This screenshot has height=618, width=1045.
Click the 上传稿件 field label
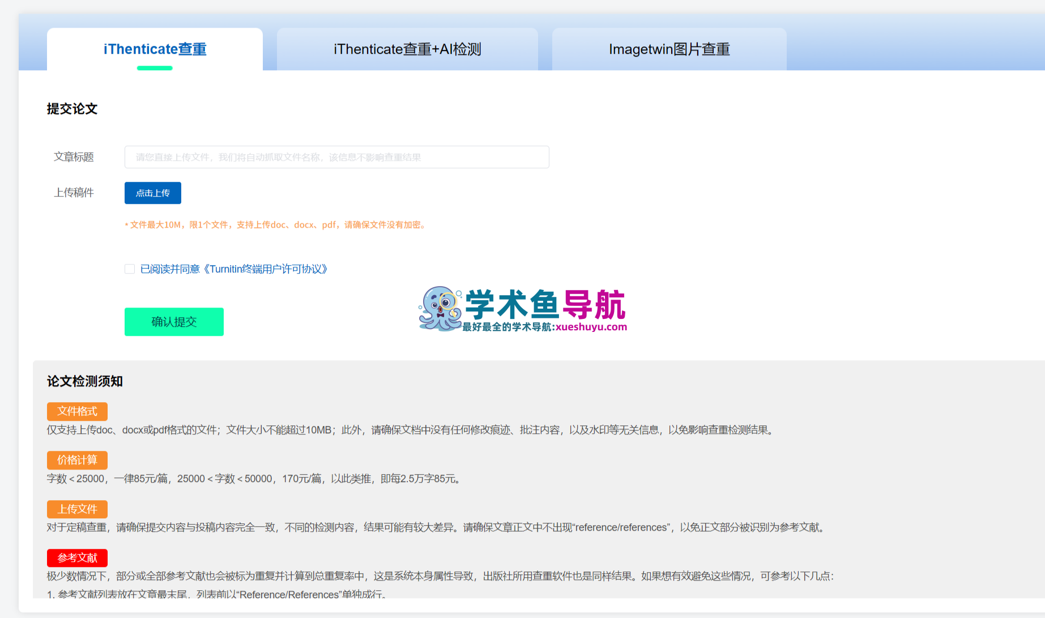(x=74, y=193)
